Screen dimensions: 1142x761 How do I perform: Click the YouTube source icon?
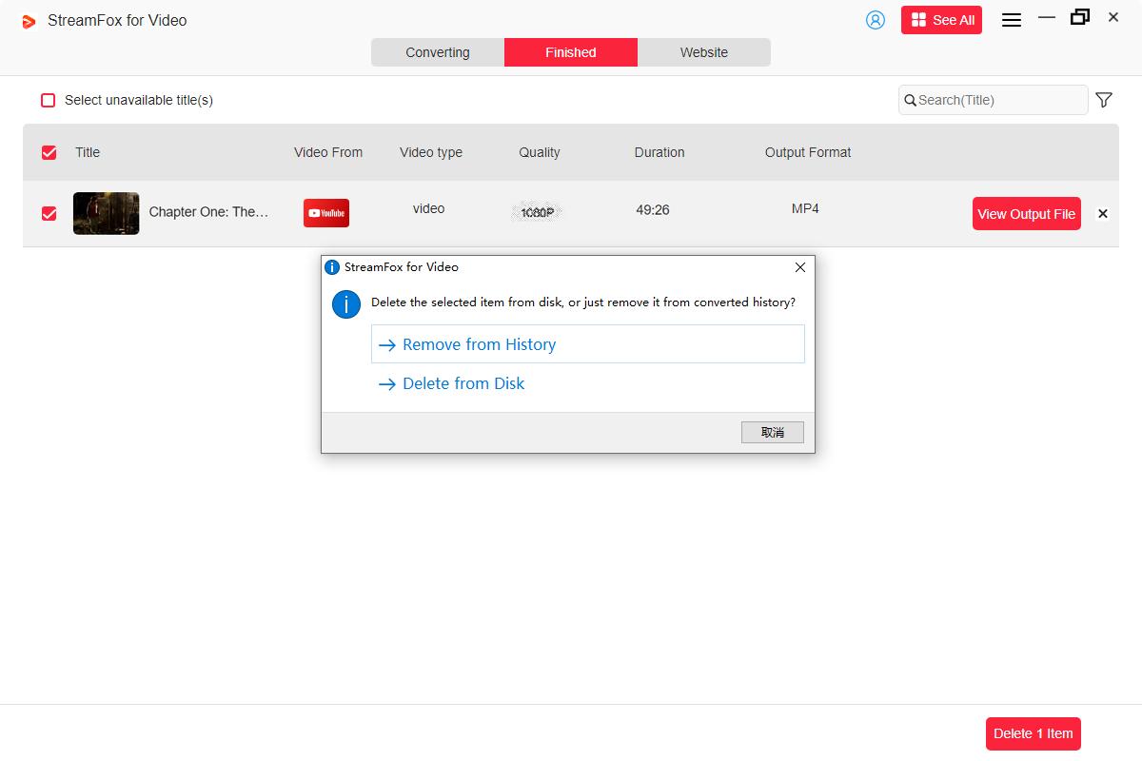pos(326,213)
